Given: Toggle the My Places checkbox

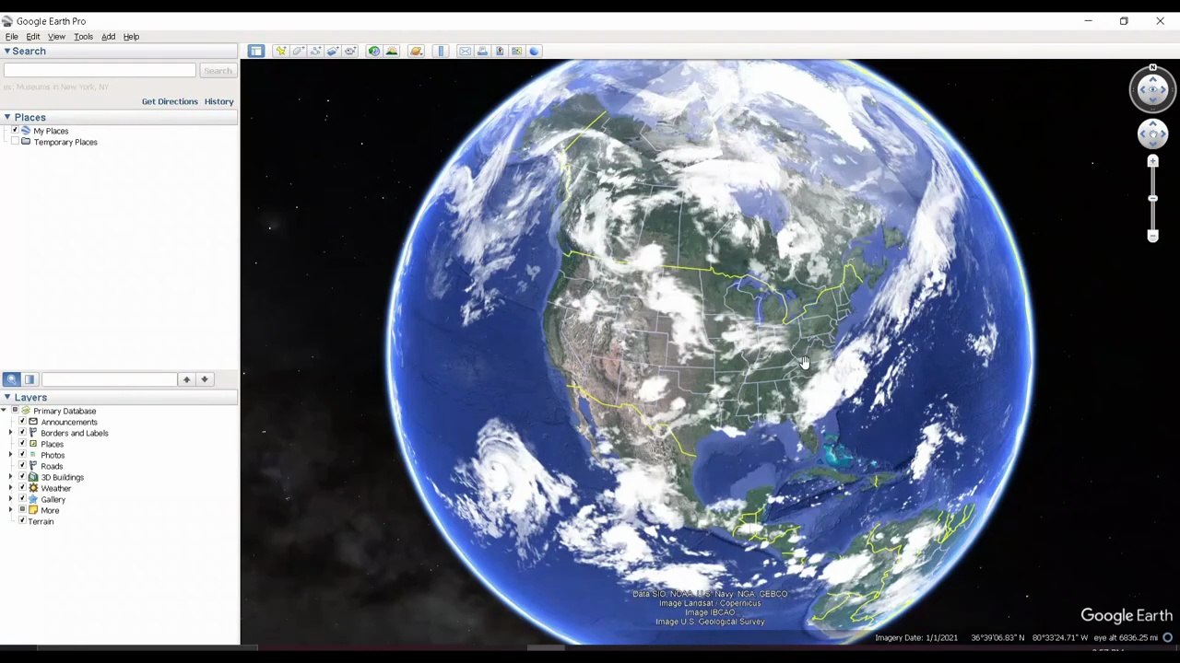Looking at the screenshot, I should click(x=14, y=131).
